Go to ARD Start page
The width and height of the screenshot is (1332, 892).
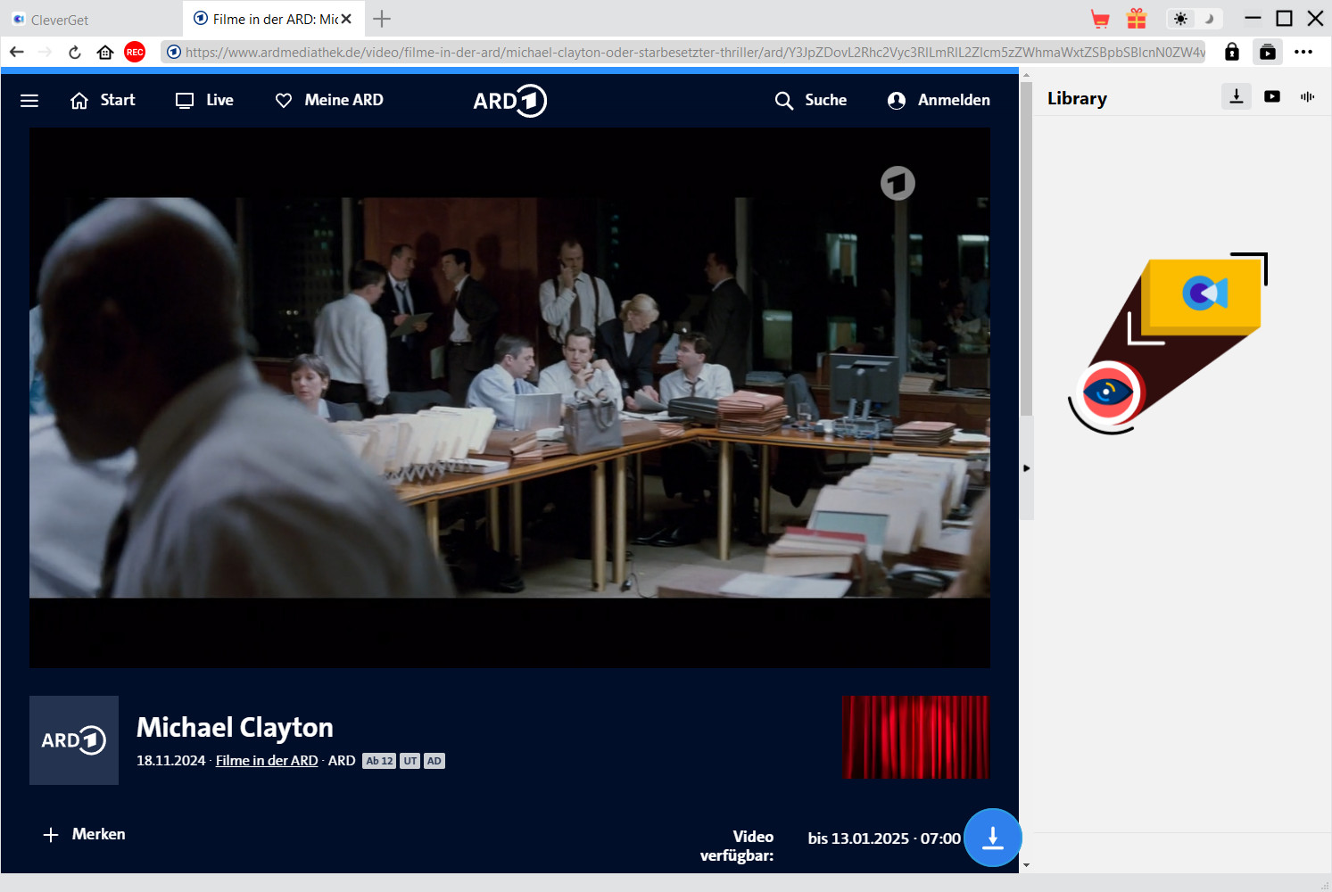coord(103,100)
